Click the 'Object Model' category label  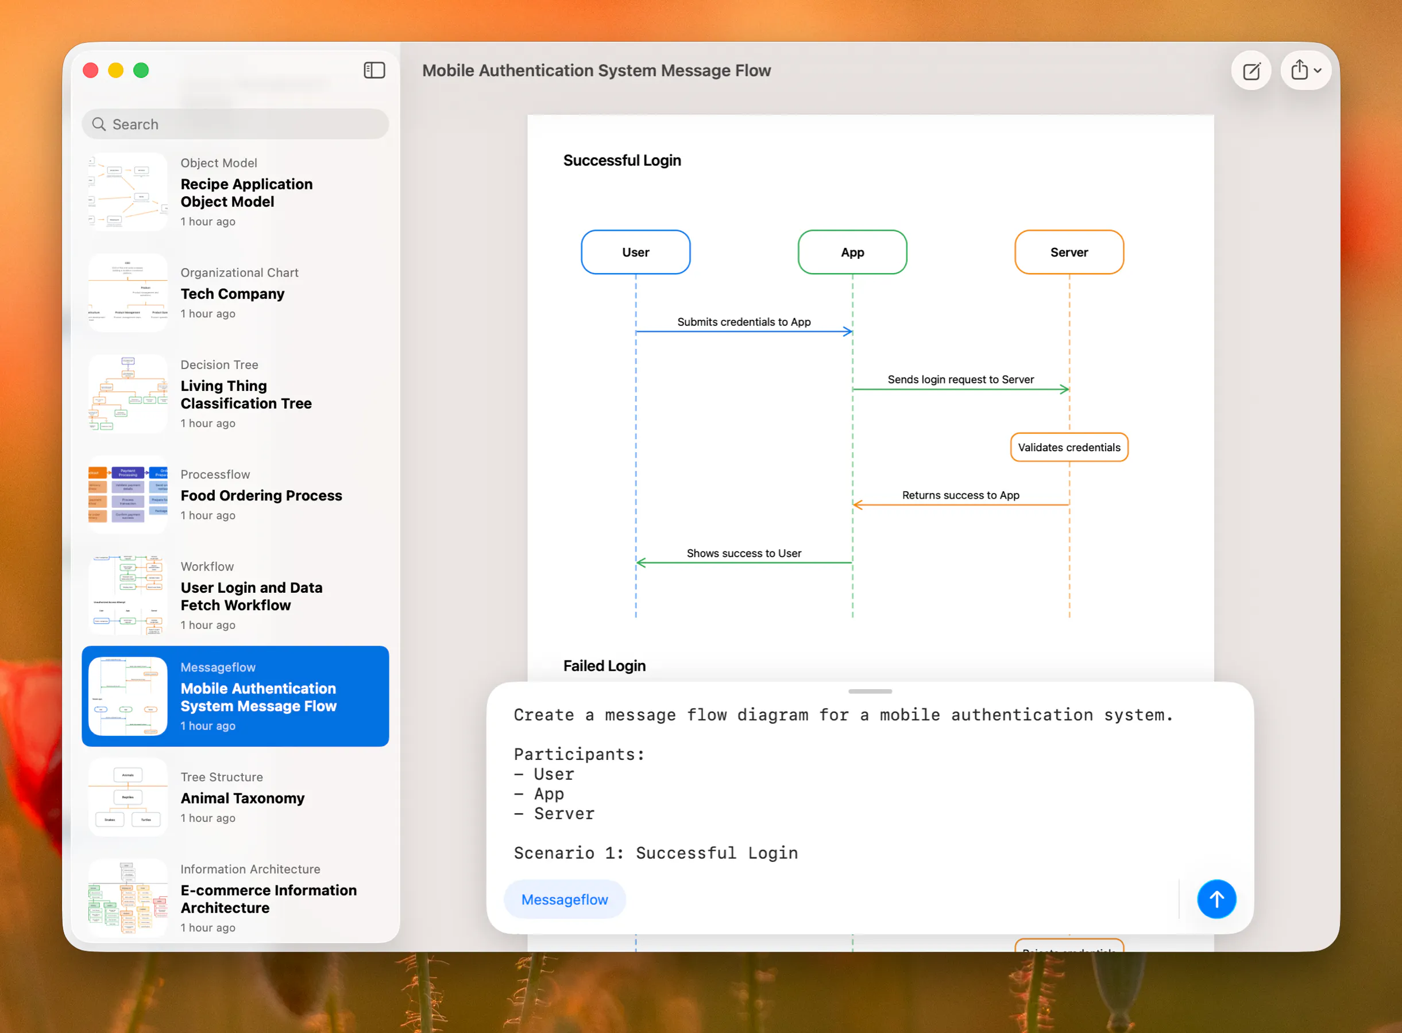(219, 162)
